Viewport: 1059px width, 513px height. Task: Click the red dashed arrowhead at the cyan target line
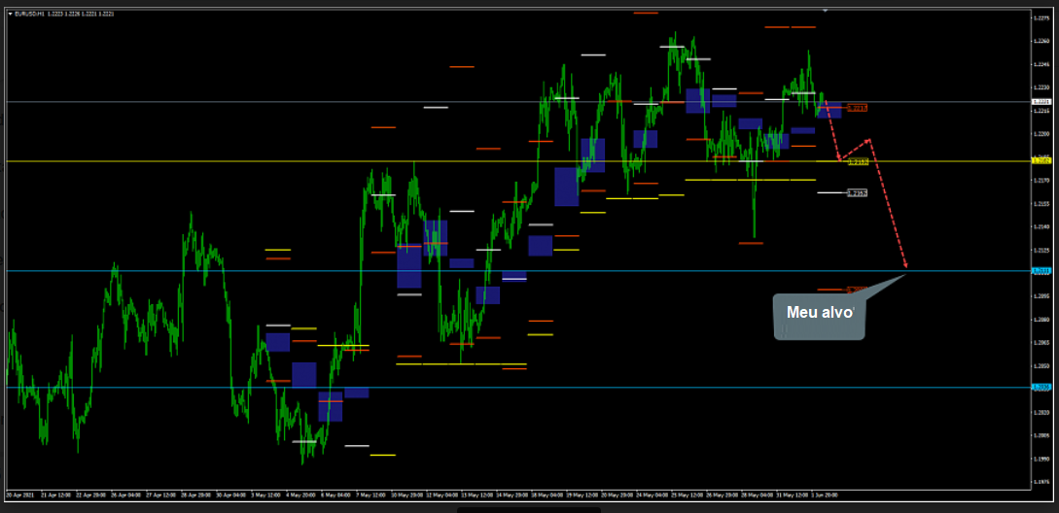point(905,265)
